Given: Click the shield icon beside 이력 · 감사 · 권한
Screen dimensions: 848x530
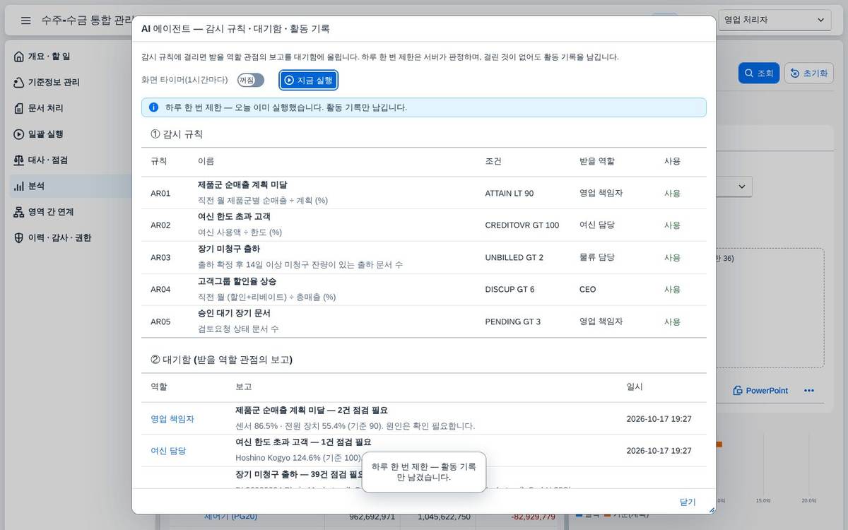Looking at the screenshot, I should [x=19, y=237].
